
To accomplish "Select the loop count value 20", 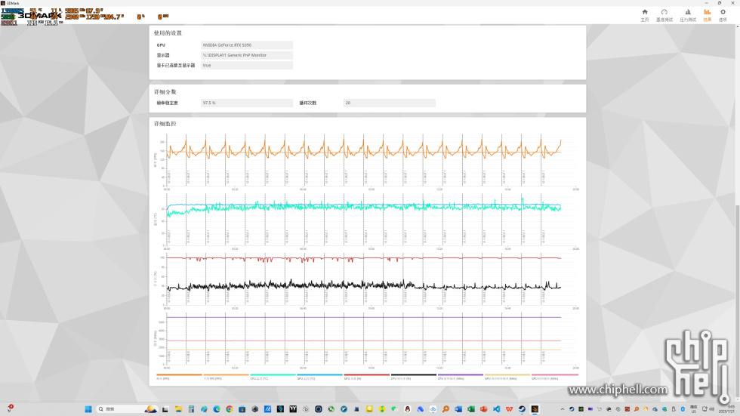I will [x=390, y=103].
